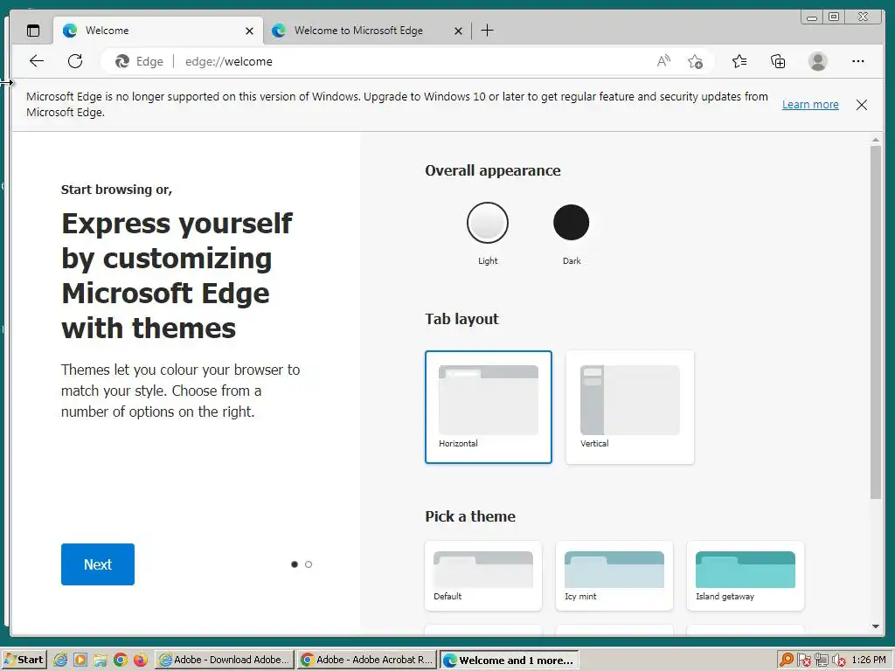Screen dimensions: 895x671
Task: Open the Favorites list icon
Action: click(x=739, y=61)
